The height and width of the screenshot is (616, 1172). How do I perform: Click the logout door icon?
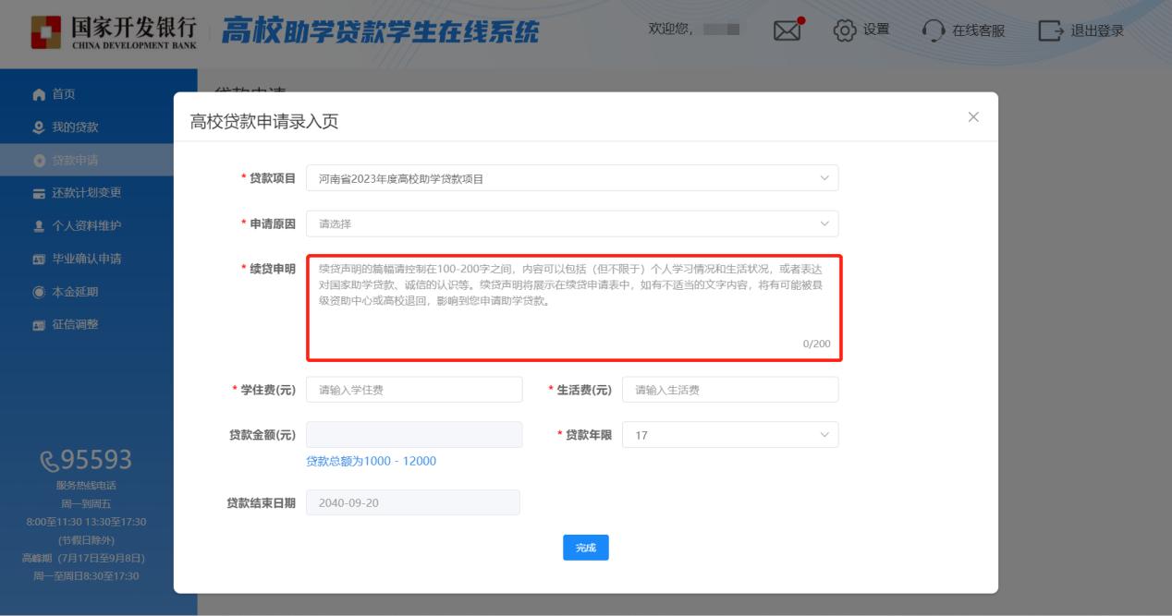(1050, 30)
